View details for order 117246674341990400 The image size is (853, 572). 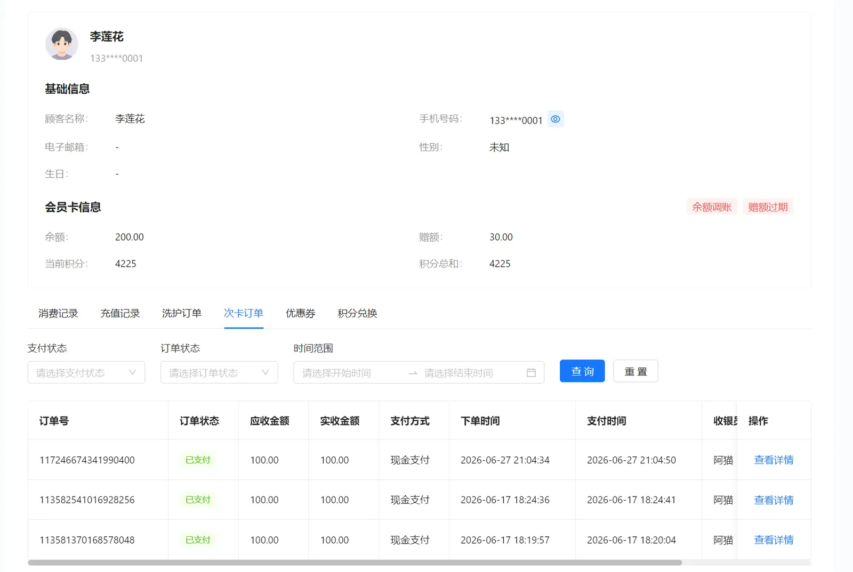(x=774, y=460)
